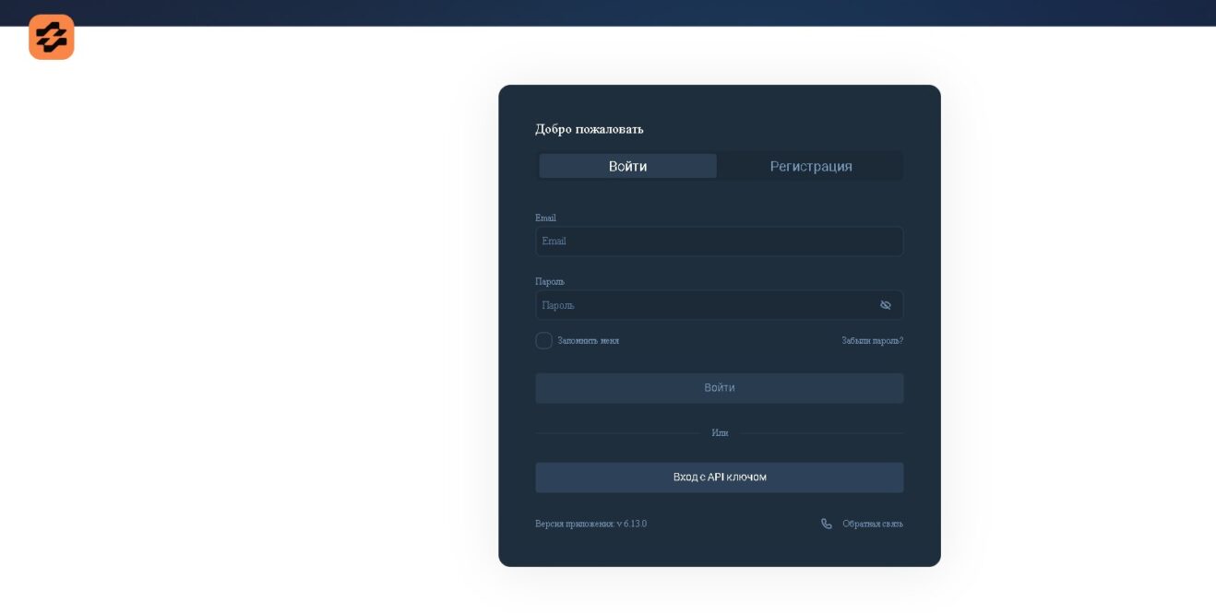This screenshot has height=613, width=1216.
Task: Open the Обратная связь link
Action: click(x=872, y=524)
